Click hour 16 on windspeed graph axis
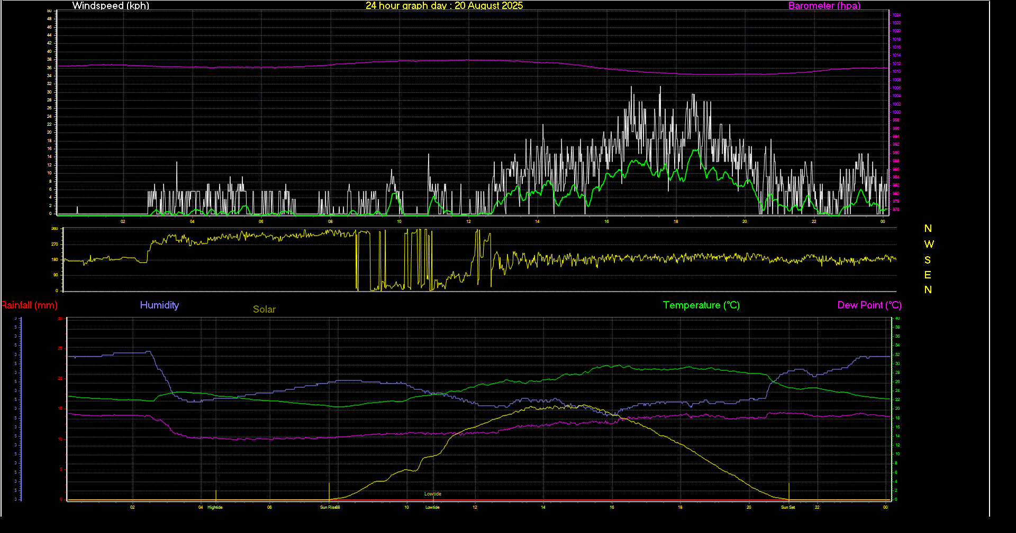The width and height of the screenshot is (1016, 533). 606,221
